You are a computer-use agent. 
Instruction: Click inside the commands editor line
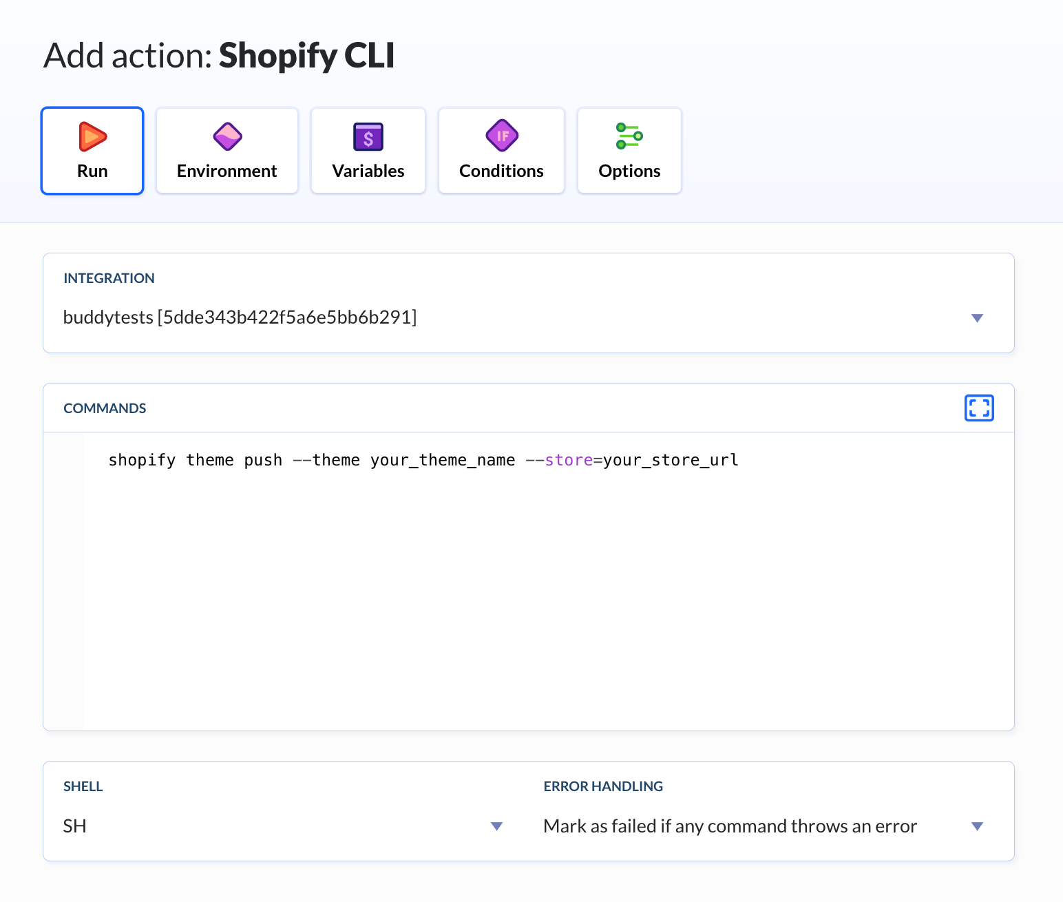click(x=423, y=460)
